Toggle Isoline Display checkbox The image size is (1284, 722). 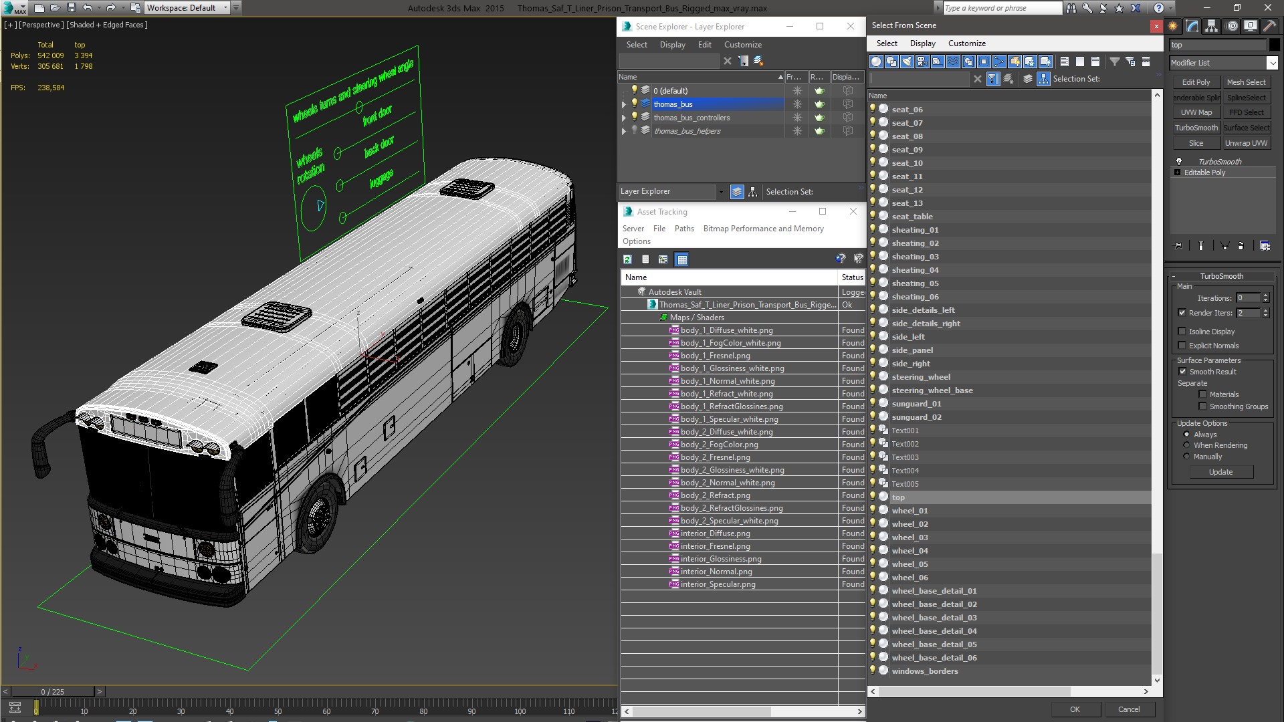click(x=1182, y=332)
